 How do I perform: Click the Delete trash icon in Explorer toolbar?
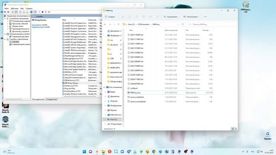[157, 17]
